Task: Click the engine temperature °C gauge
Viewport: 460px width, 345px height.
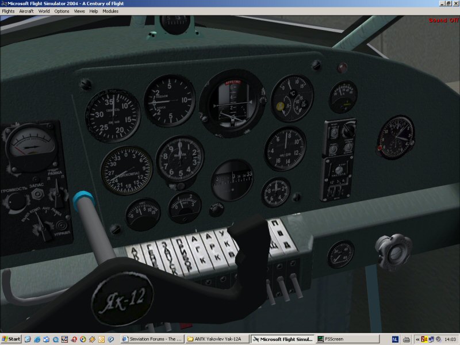Action: [292, 98]
